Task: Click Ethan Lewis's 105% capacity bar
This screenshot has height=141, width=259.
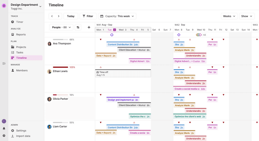Action: (x=60, y=67)
